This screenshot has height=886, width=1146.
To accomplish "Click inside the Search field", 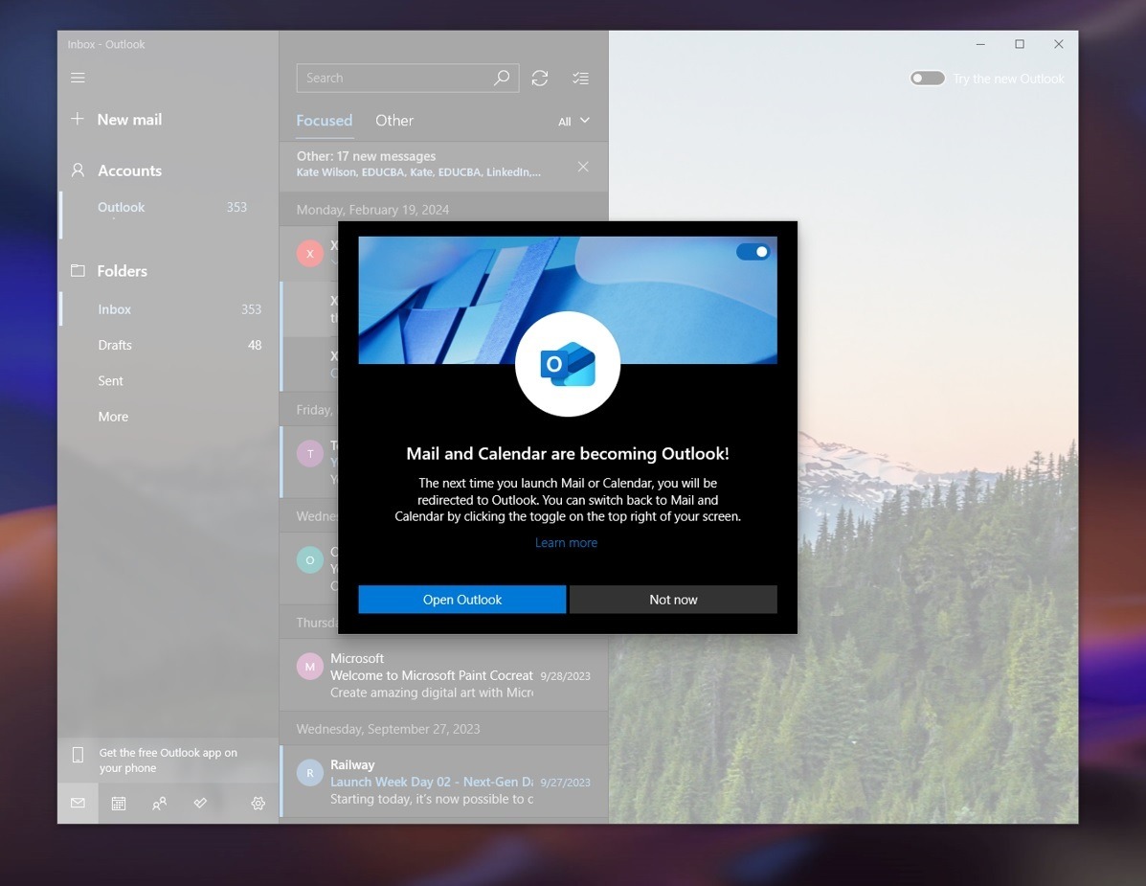I will (x=402, y=78).
